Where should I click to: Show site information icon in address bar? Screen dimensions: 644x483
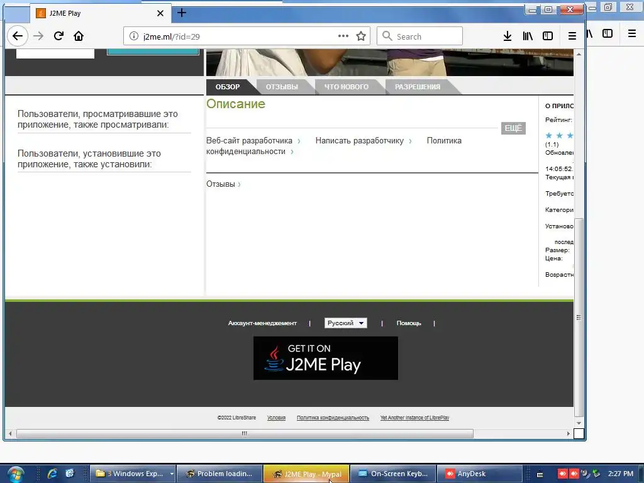click(134, 36)
